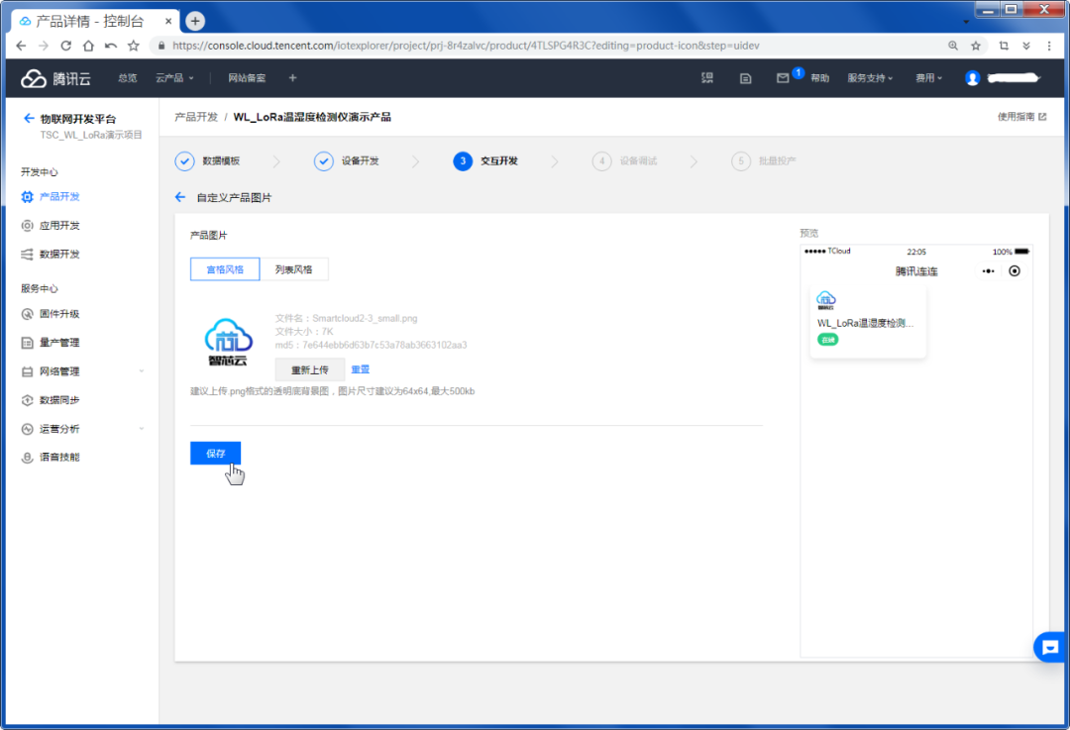
Task: Click the browser forward arrow
Action: tap(44, 46)
